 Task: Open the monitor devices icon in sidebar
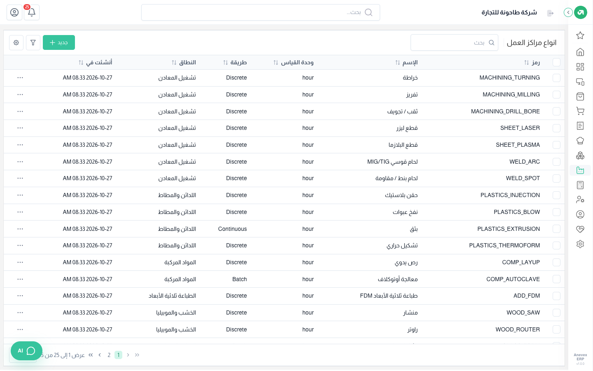[580, 82]
